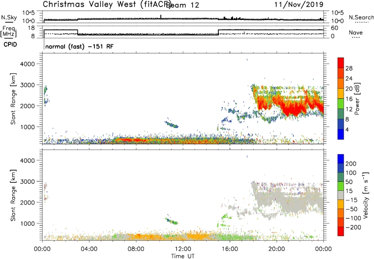This screenshot has height=259, width=374.
Task: Pick the blue top band of Velocity colorbar
Action: 341,159
